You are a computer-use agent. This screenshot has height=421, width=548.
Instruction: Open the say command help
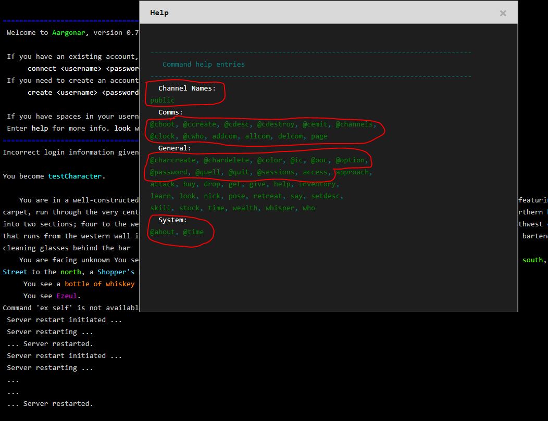point(296,196)
